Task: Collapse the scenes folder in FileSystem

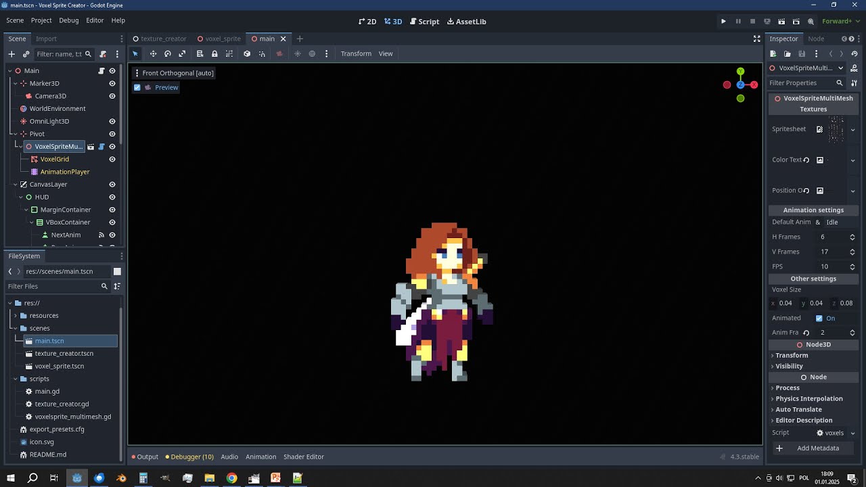Action: coord(16,328)
